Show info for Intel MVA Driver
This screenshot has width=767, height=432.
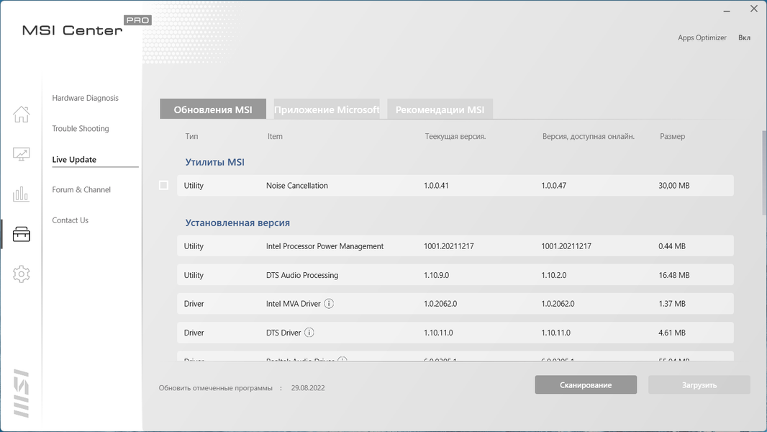pos(330,304)
